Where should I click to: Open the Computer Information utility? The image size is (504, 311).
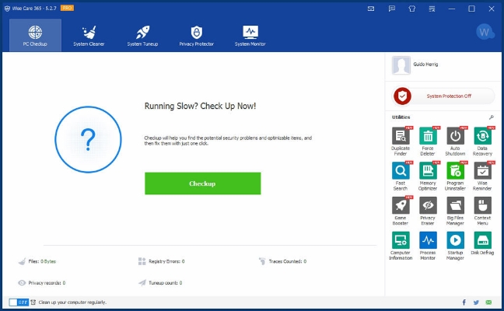401,246
